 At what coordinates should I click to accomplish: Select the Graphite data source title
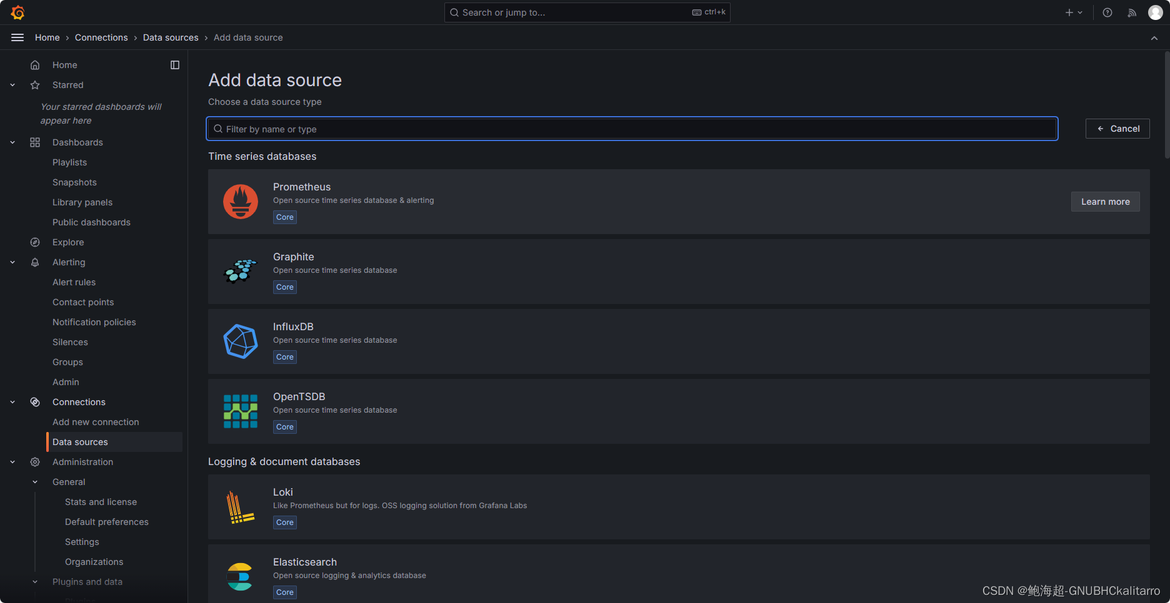pyautogui.click(x=294, y=257)
